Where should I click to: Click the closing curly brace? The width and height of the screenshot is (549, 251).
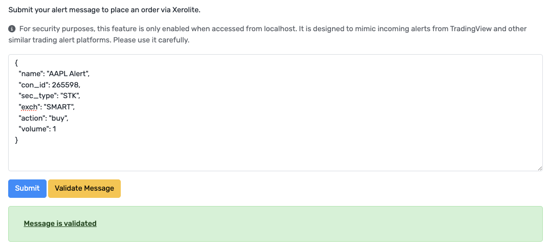pos(16,140)
